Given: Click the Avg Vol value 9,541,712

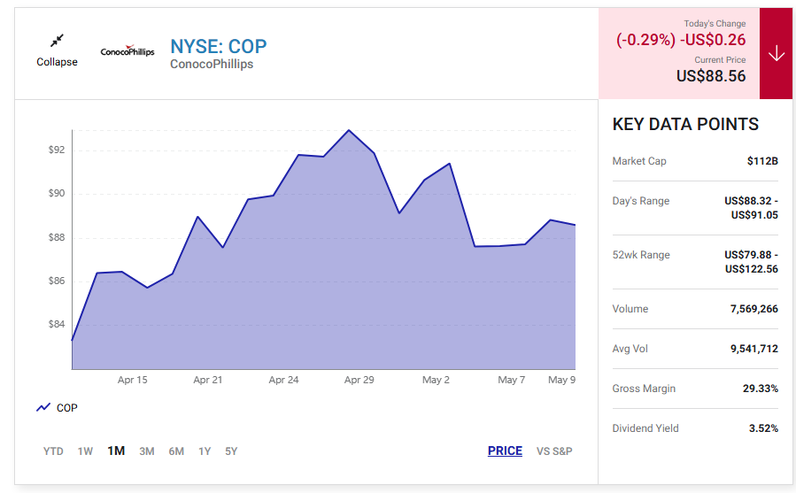Looking at the screenshot, I should pos(753,349).
